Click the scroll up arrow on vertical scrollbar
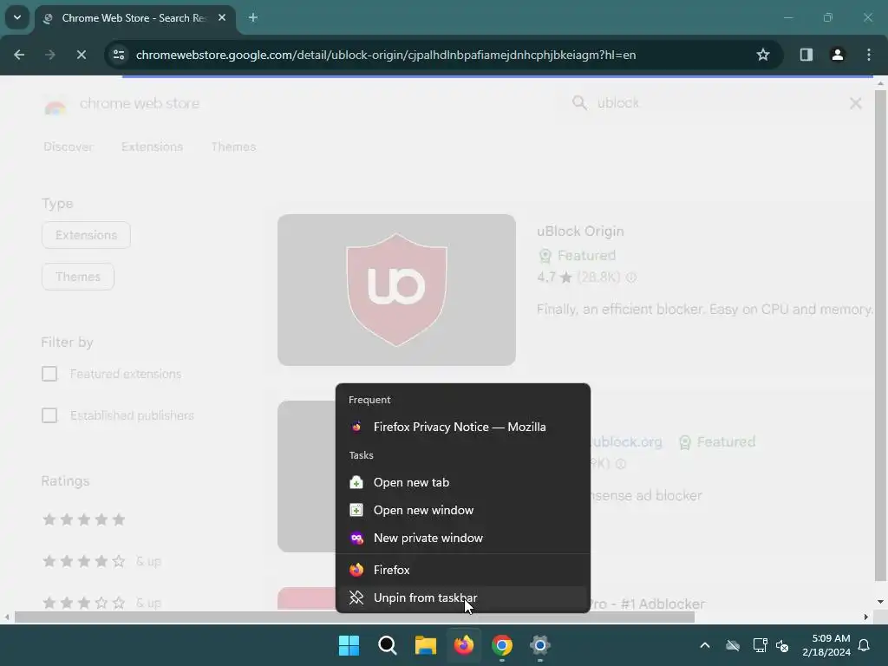The height and width of the screenshot is (666, 888). click(880, 83)
